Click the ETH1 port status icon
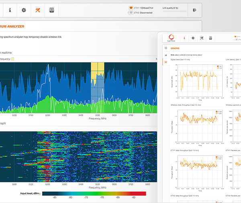This screenshot has height=203, width=241. click(131, 8)
